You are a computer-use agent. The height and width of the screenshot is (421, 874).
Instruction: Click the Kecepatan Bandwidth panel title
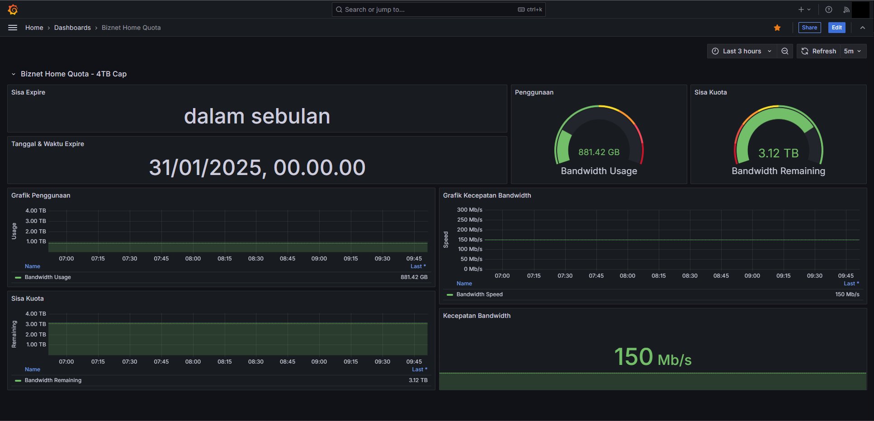[477, 316]
